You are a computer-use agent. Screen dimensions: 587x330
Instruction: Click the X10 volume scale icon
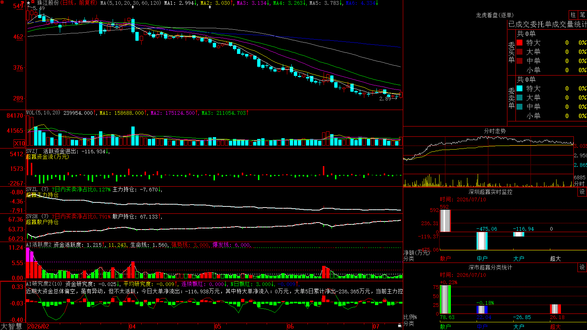coord(19,143)
